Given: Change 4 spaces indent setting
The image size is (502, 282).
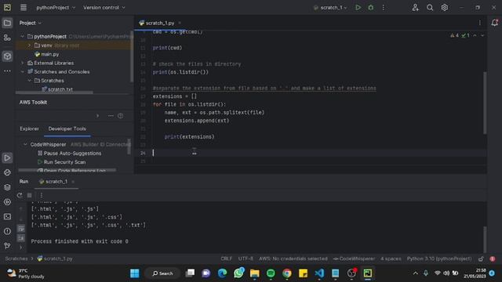Looking at the screenshot, I should (x=391, y=258).
